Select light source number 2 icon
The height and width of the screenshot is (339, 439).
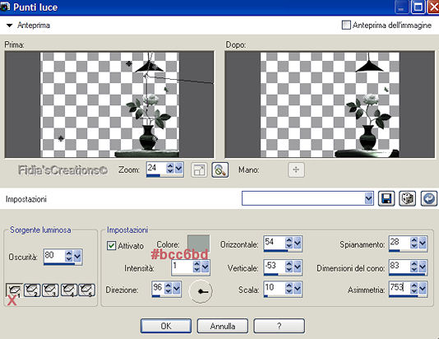[32, 290]
